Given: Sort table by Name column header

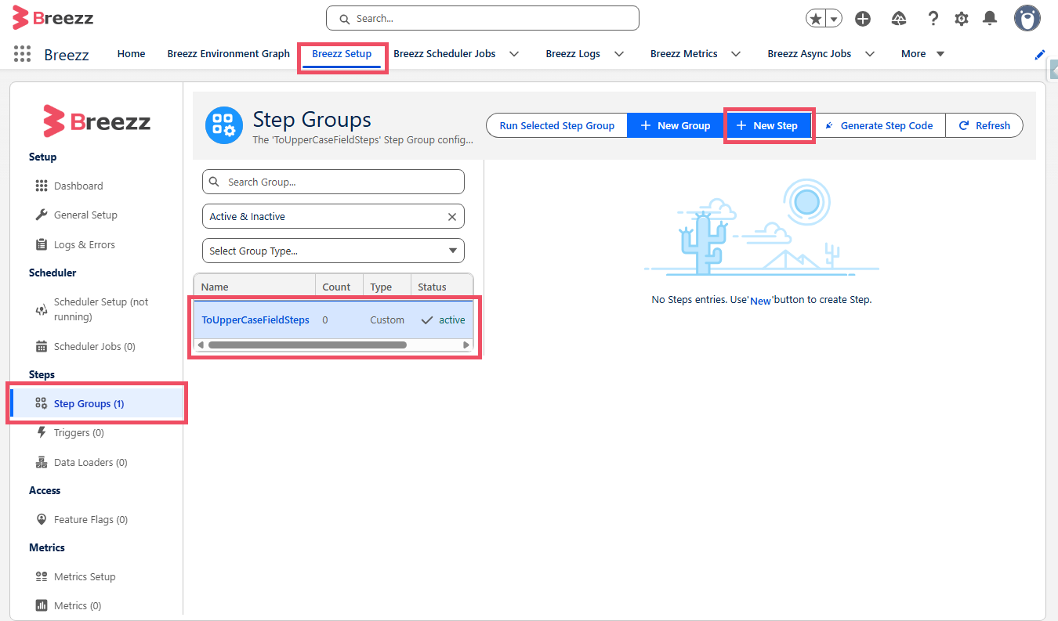Looking at the screenshot, I should [255, 287].
